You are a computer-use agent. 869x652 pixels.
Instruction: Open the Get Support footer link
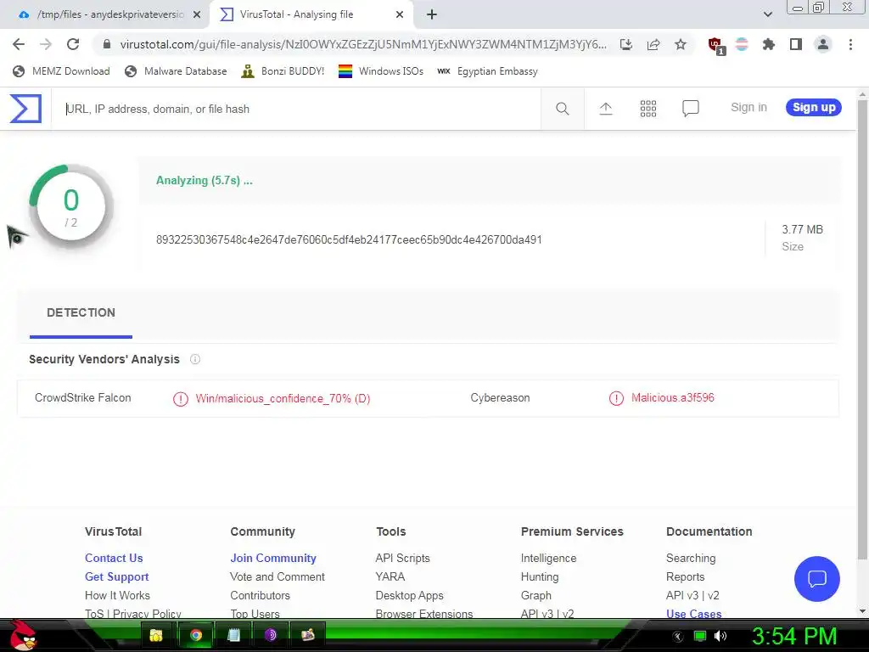116,577
